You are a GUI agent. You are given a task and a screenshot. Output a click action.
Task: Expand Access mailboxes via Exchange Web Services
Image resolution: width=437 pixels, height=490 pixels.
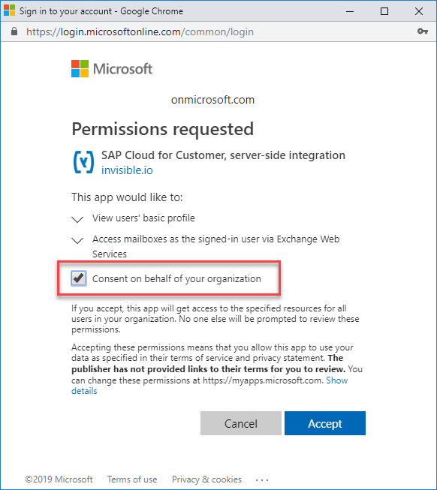tap(77, 240)
